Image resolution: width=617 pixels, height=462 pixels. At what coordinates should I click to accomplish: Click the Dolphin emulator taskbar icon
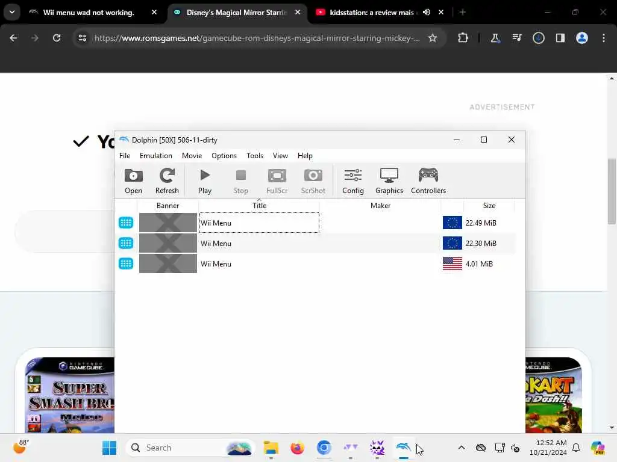(403, 448)
